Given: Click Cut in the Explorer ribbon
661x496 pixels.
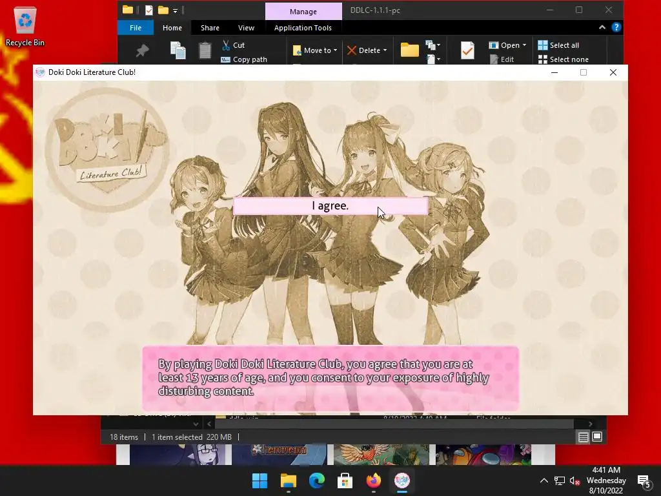Looking at the screenshot, I should coord(233,45).
